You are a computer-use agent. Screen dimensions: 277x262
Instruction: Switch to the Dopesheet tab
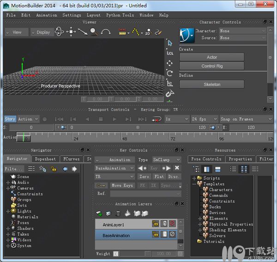tap(45, 159)
